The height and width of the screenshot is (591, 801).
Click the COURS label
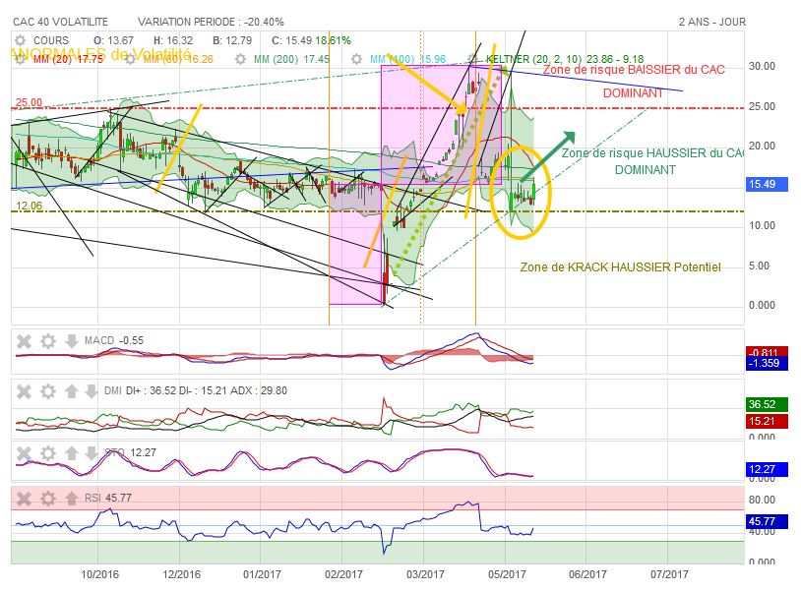click(x=51, y=40)
